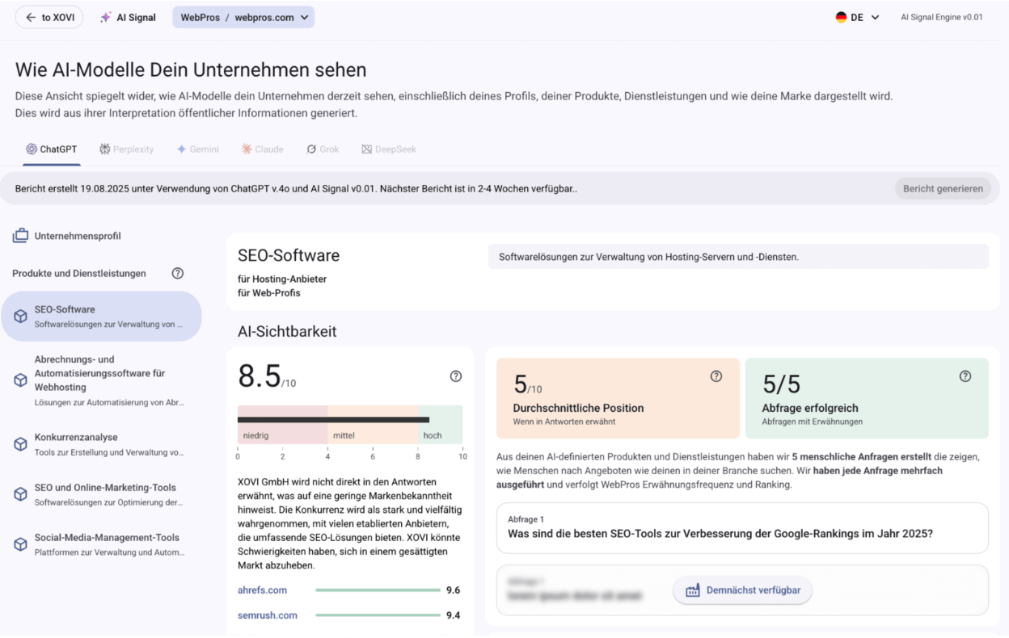Click the AI Signal sparkle icon
The image size is (1009, 638).
106,18
